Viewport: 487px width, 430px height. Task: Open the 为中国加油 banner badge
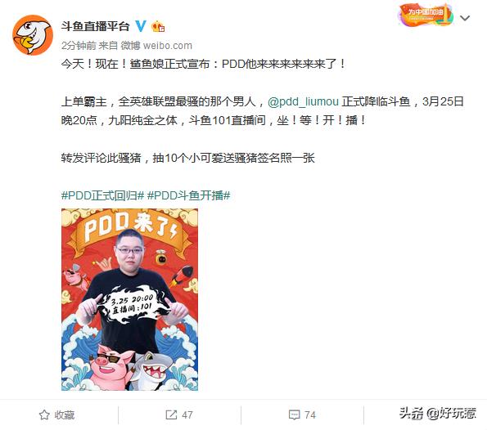[426, 15]
